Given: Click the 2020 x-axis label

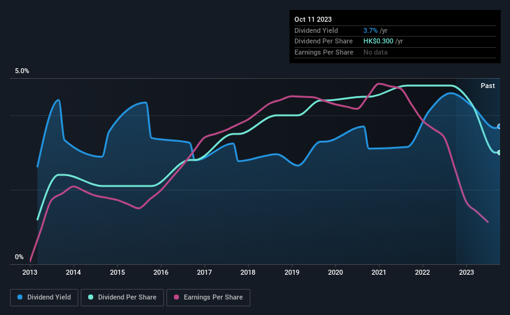Looking at the screenshot, I should point(335,272).
